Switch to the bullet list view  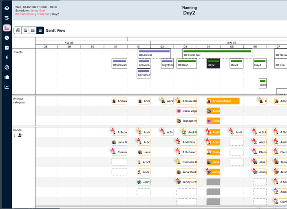pyautogui.click(x=33, y=30)
